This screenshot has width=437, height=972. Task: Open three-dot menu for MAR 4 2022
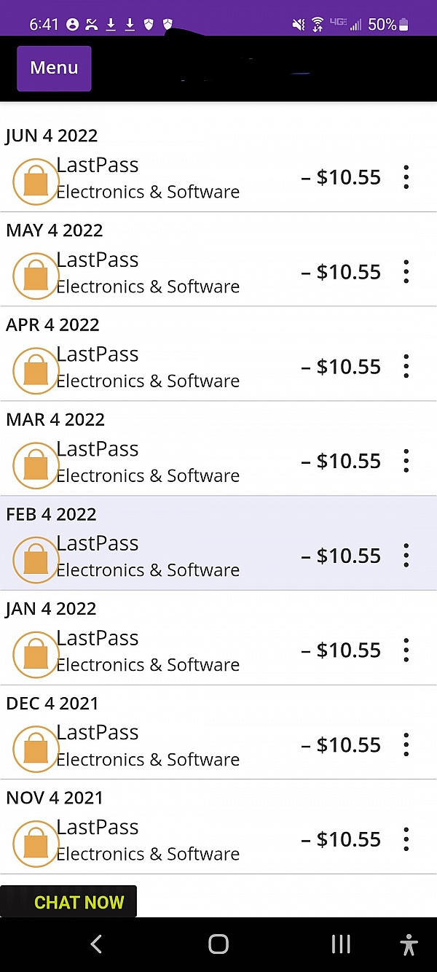coord(406,461)
